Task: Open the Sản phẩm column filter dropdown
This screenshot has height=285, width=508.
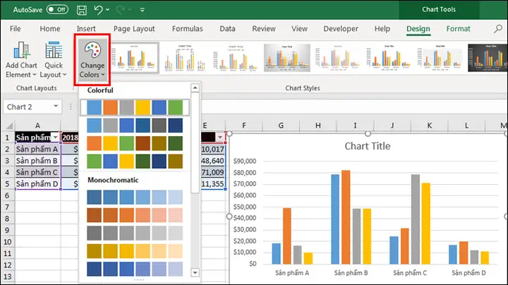Action: 56,138
